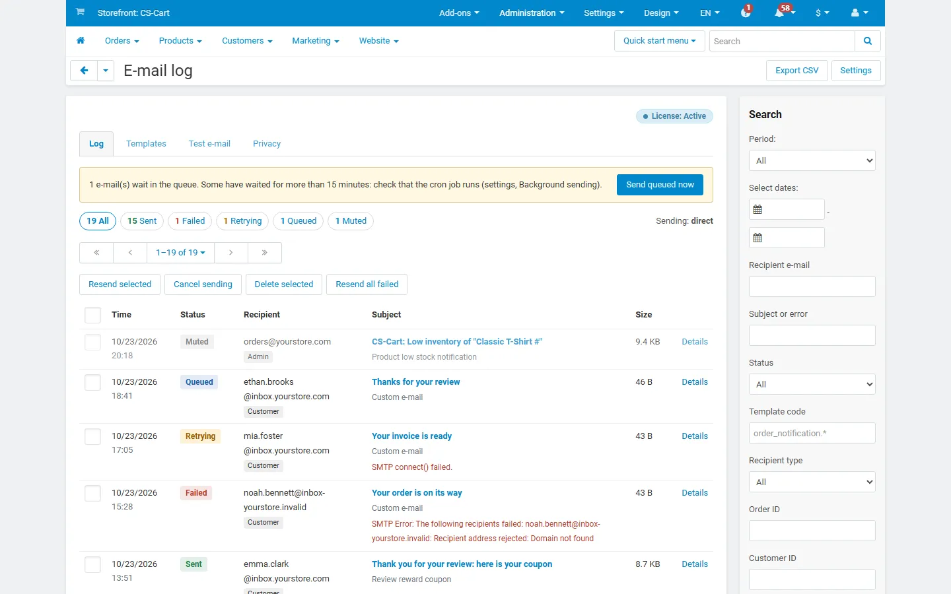Click the Cancel sending button
The width and height of the screenshot is (951, 594).
pyautogui.click(x=203, y=284)
